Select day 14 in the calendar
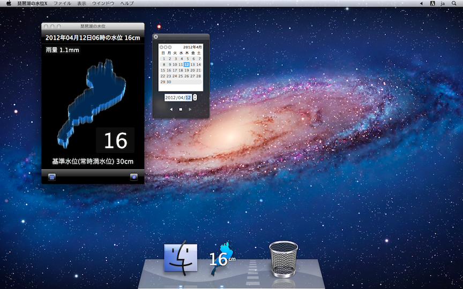The height and width of the screenshot is (289, 463). pos(199,65)
